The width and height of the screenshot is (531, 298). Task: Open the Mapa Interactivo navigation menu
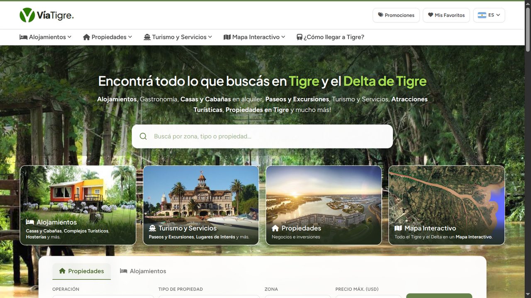point(254,37)
